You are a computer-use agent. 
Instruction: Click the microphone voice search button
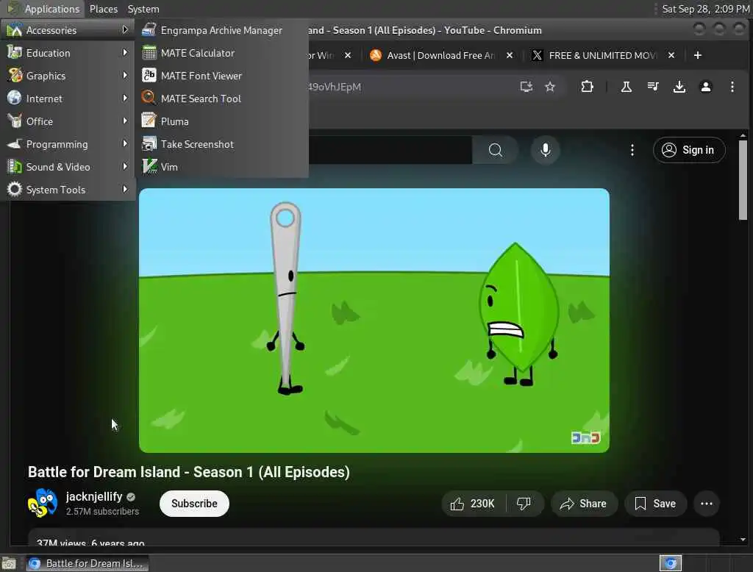coord(546,150)
